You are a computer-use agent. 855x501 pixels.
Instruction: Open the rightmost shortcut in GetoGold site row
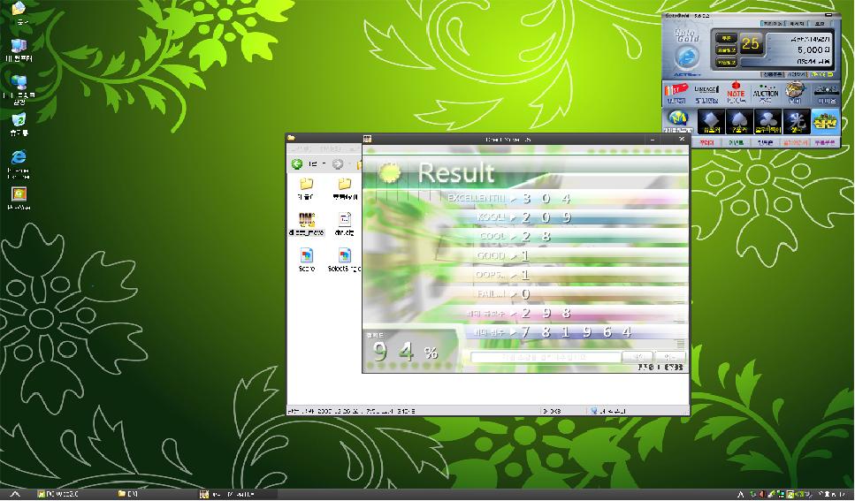point(826,94)
